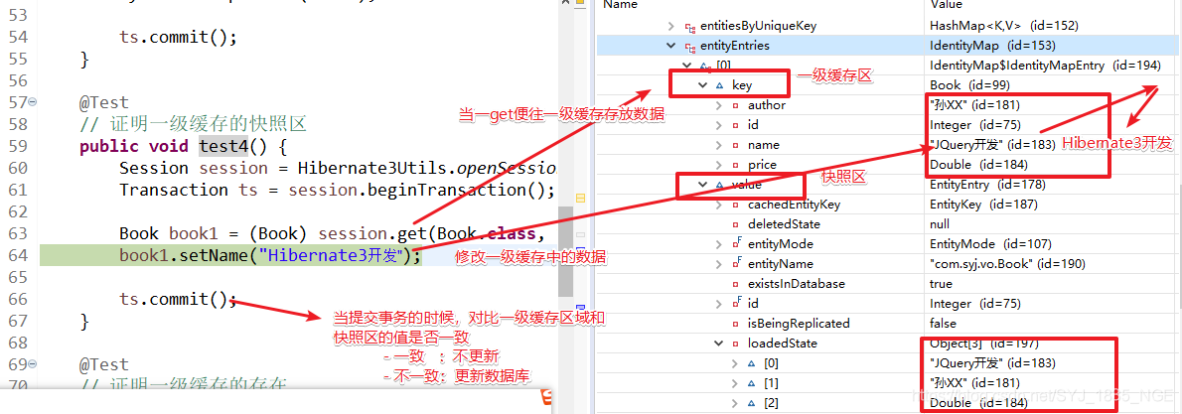
Task: Expand the name field node
Action: tap(719, 145)
